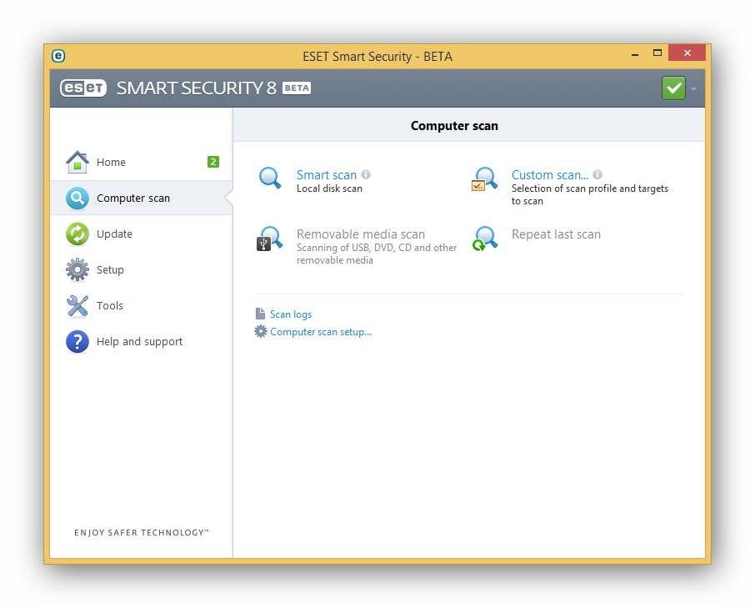Click the ESET title bar application icon
This screenshot has width=755, height=608.
58,56
